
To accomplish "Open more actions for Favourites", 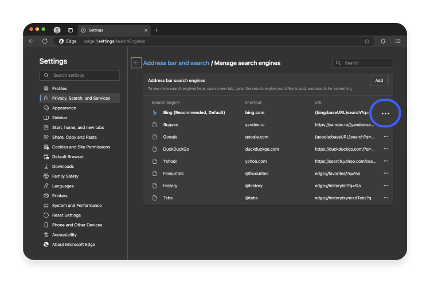I will 386,173.
